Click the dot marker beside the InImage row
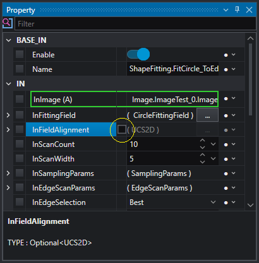259x263 pixels. point(226,98)
